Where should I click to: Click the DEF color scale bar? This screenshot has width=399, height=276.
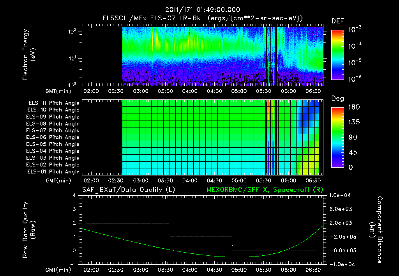pyautogui.click(x=337, y=55)
